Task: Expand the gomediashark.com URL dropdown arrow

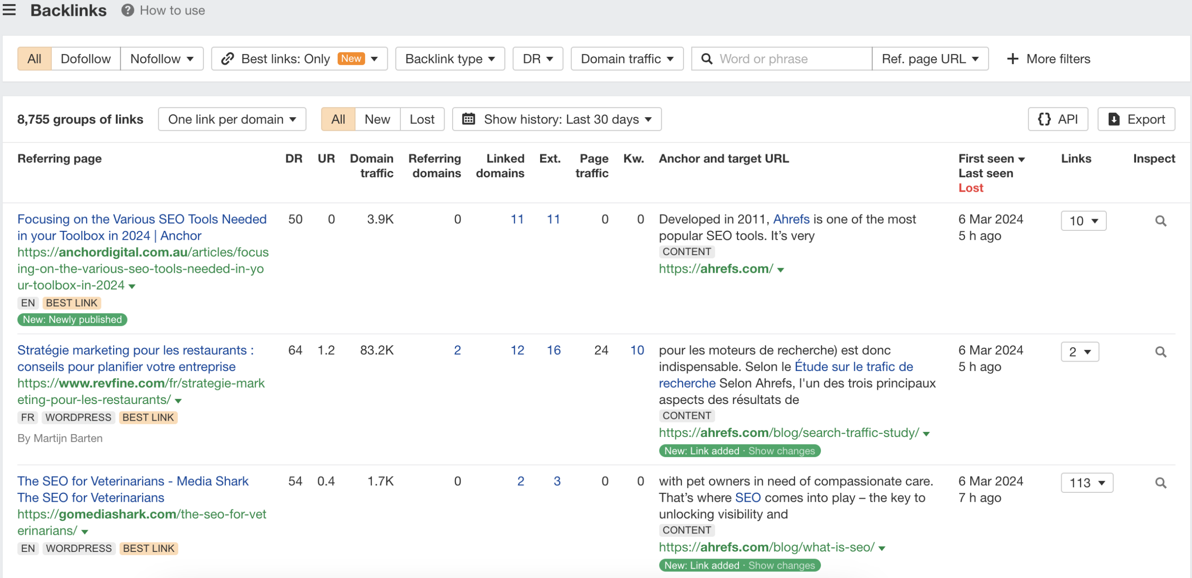Action: coord(85,531)
